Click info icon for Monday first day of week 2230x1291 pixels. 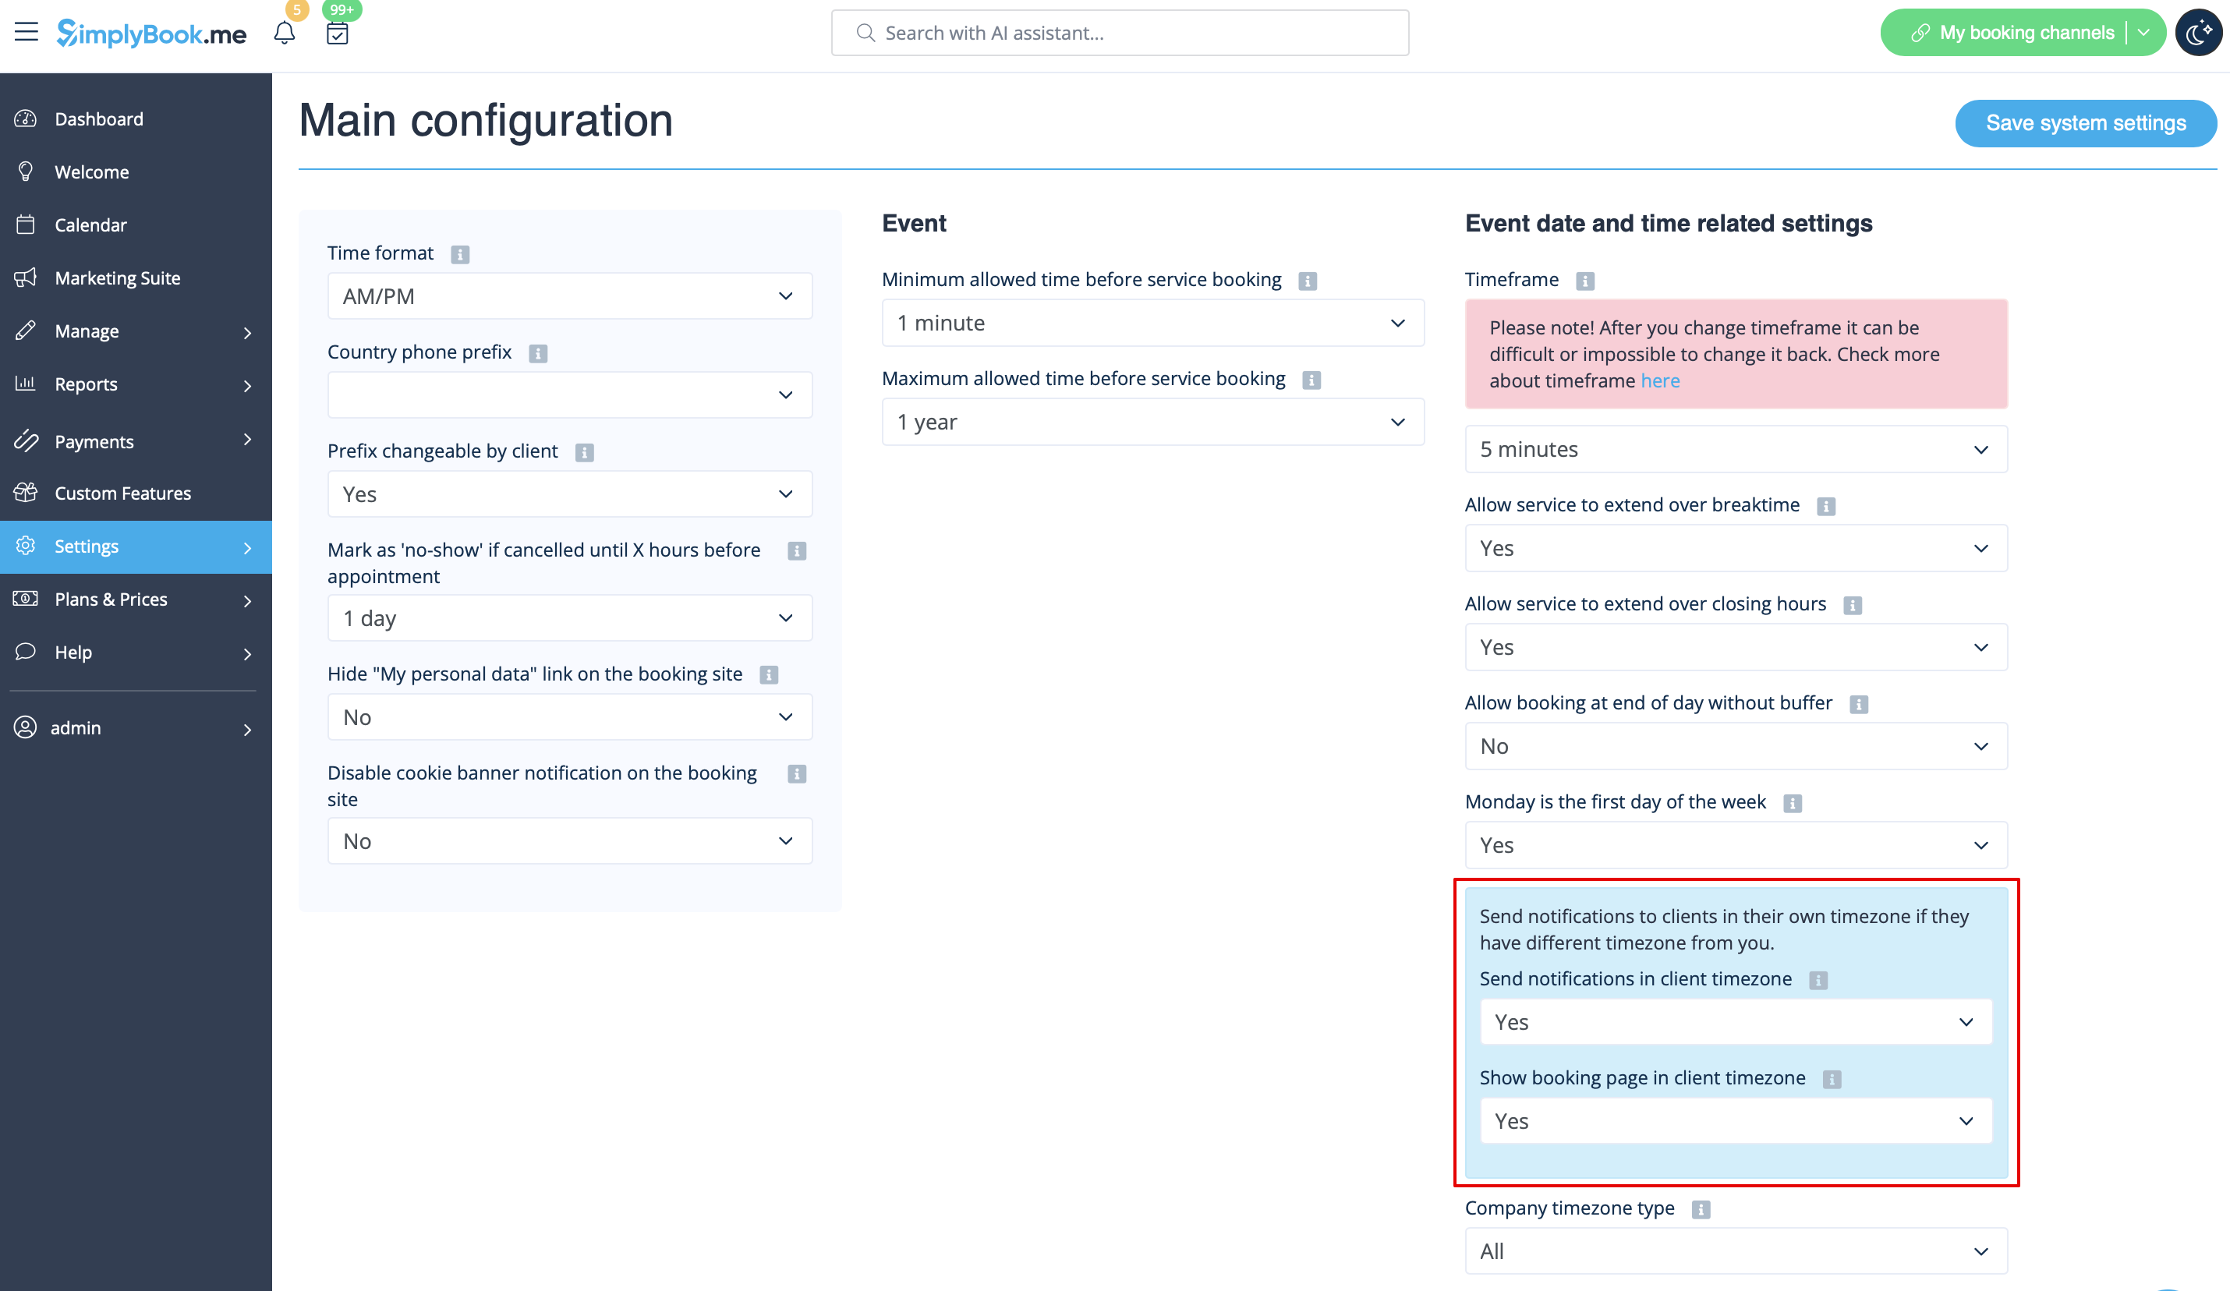pos(1793,804)
